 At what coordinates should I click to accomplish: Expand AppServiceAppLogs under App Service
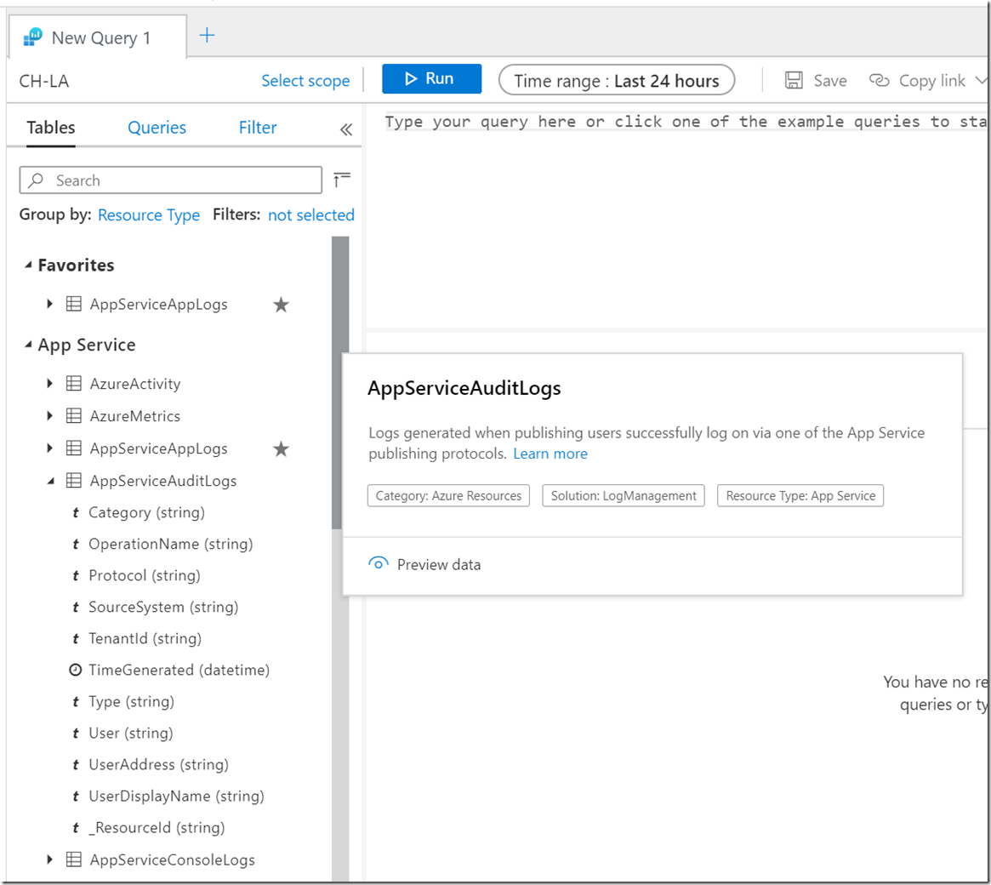coord(49,448)
